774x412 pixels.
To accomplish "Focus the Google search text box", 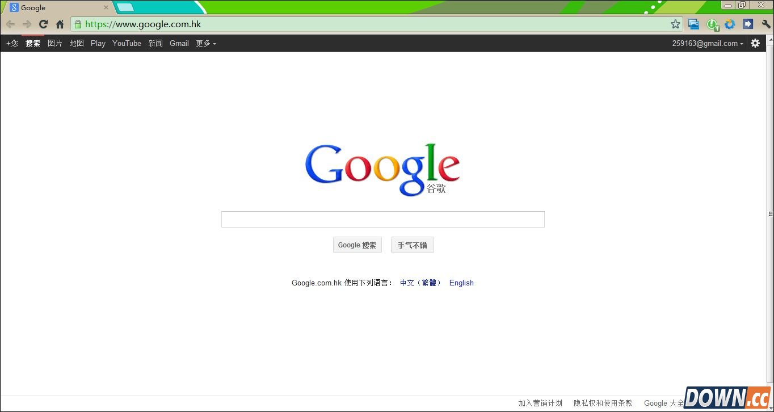I will pos(383,219).
